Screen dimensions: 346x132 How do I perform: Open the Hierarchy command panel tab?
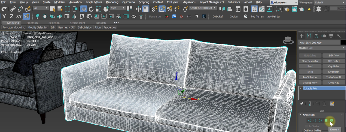pos(317,36)
